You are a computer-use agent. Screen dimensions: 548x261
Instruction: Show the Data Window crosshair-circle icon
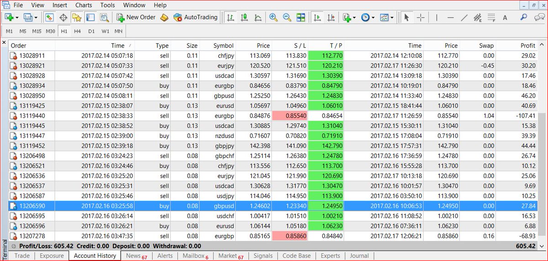[x=63, y=17]
